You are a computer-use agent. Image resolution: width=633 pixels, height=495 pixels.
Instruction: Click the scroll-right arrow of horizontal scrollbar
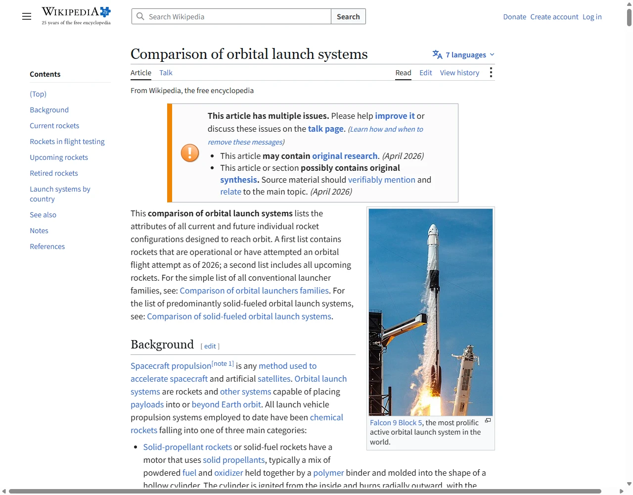pyautogui.click(x=622, y=491)
